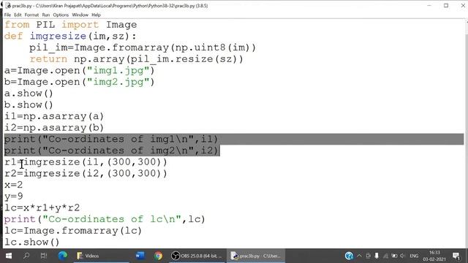The width and height of the screenshot is (468, 263).
Task: Open Task View from taskbar
Action: [x=44, y=256]
